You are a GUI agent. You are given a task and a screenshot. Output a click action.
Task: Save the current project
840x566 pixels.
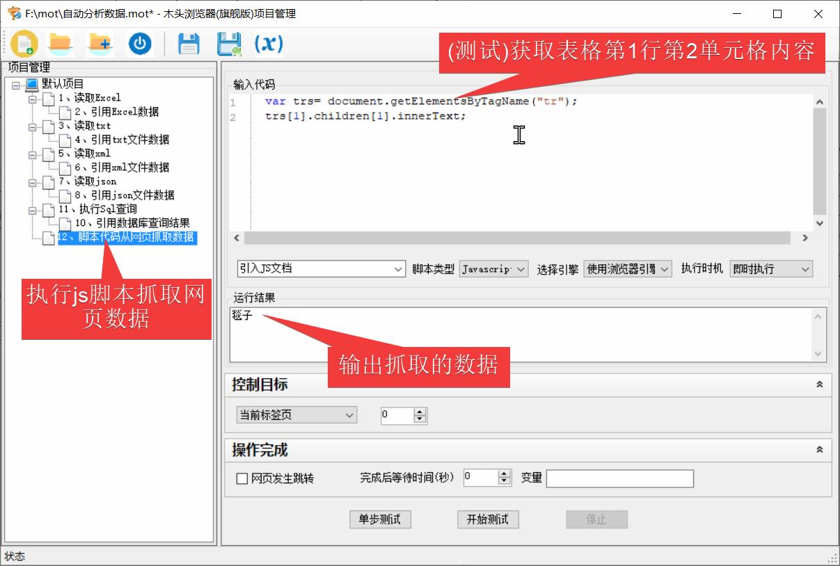pyautogui.click(x=188, y=43)
